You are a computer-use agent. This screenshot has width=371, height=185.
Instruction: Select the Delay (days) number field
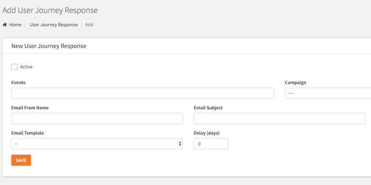tap(211, 144)
